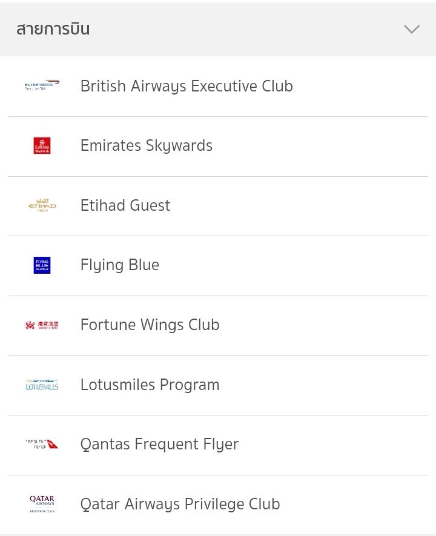Screen dimensions: 436x536
Task: Choose Emirates Skywards program
Action: pos(218,147)
